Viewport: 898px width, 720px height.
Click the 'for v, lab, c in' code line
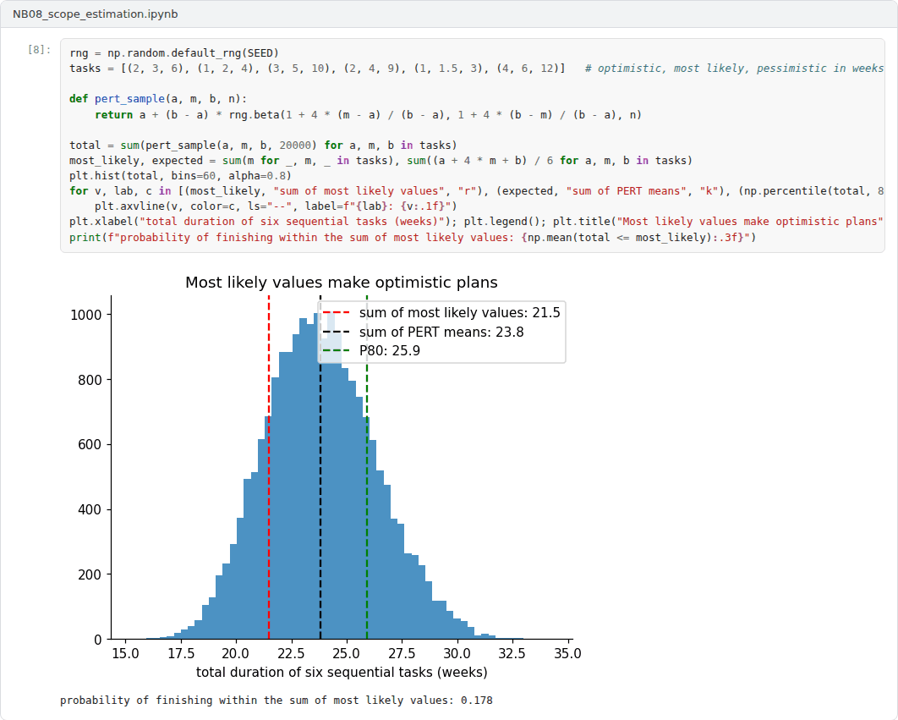click(x=477, y=191)
